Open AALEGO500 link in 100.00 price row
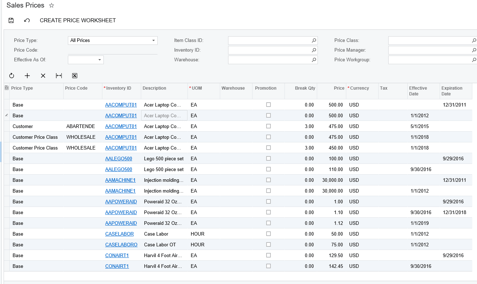Image resolution: width=477 pixels, height=284 pixels. click(119, 158)
